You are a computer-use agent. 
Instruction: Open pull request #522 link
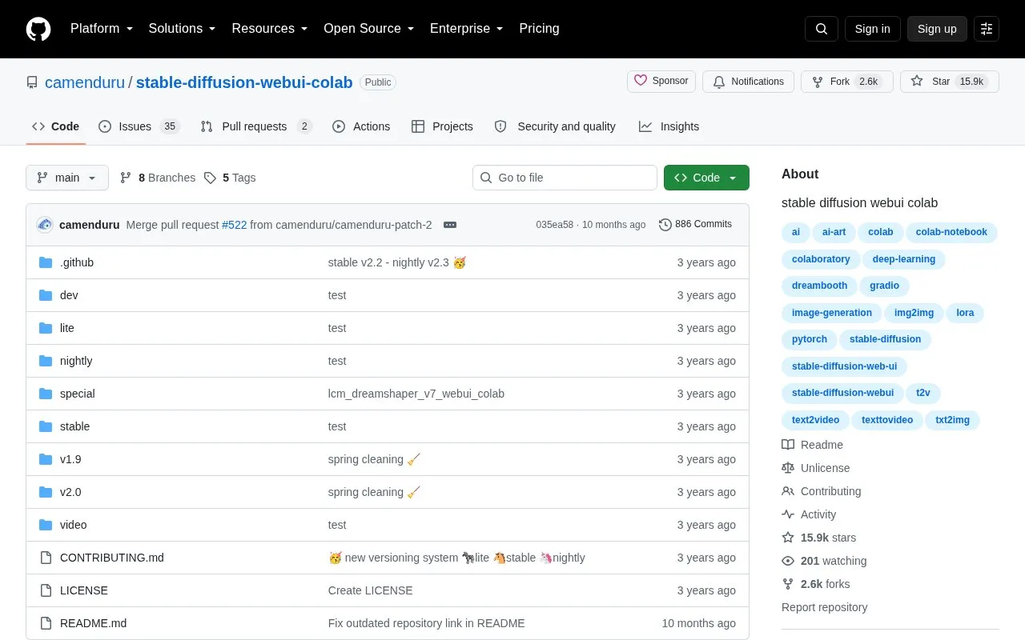[x=234, y=225]
